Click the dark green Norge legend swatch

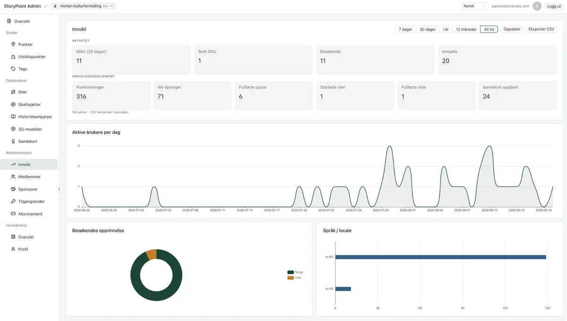pyautogui.click(x=291, y=272)
